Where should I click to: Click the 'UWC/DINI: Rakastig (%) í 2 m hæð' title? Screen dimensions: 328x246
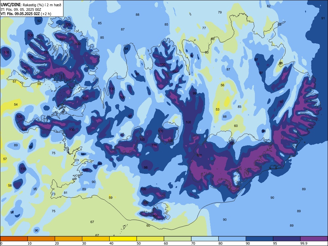(31, 5)
